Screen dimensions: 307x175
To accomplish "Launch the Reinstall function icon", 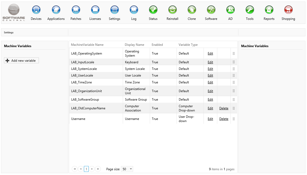I will [x=173, y=10].
